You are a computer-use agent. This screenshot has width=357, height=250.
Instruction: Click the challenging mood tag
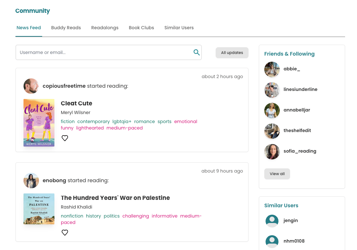136,216
